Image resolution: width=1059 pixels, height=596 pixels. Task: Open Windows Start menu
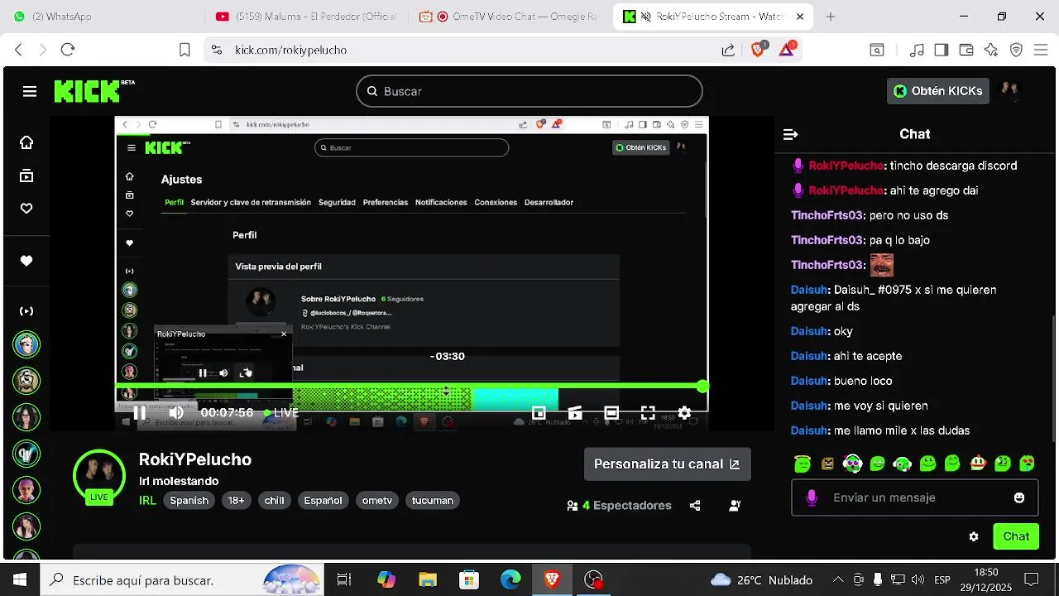(x=20, y=579)
